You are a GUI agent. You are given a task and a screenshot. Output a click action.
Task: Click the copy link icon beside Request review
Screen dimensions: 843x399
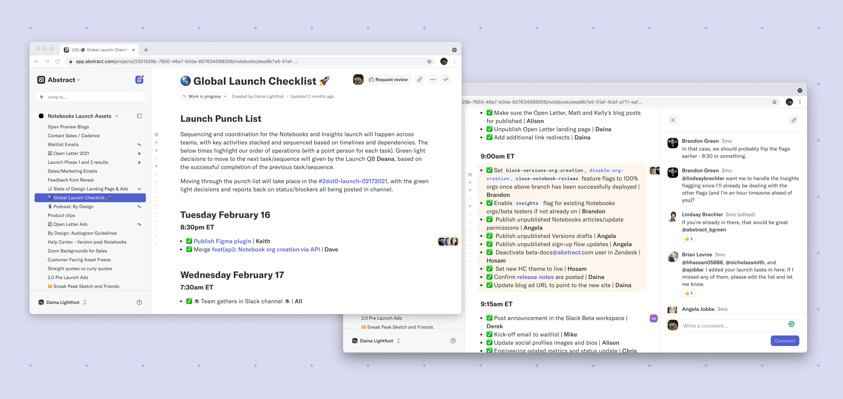pyautogui.click(x=420, y=80)
